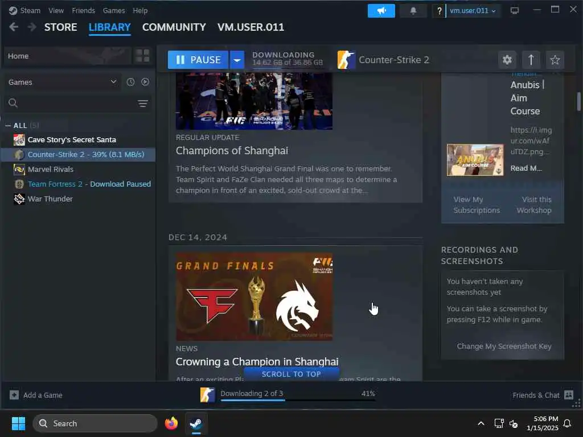This screenshot has height=437, width=583.
Task: Open the View menu
Action: (56, 10)
